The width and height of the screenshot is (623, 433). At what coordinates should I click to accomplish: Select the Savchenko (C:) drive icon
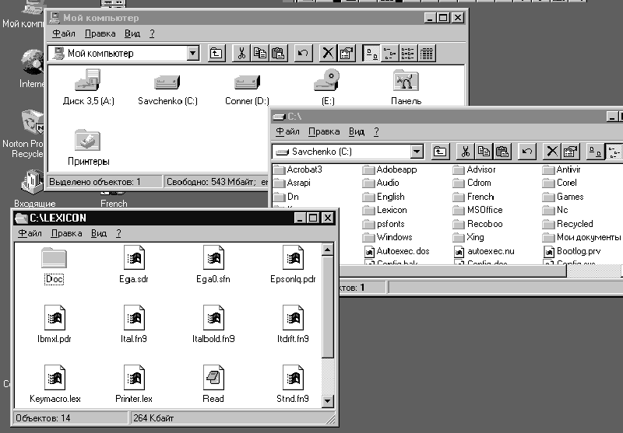167,87
